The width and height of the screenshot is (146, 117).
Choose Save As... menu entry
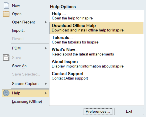click(x=21, y=66)
